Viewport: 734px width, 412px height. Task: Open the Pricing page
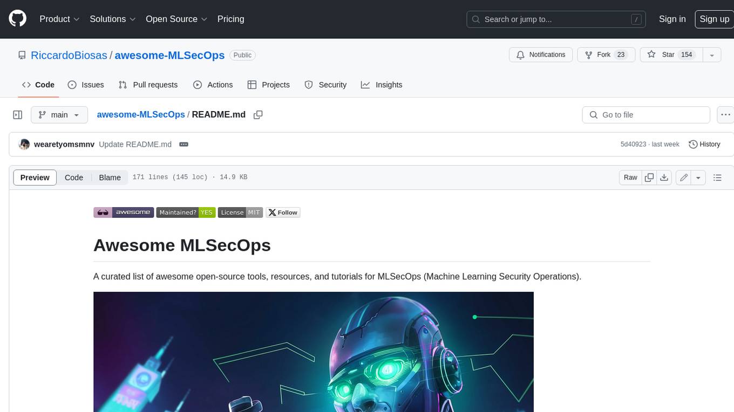[x=230, y=19]
